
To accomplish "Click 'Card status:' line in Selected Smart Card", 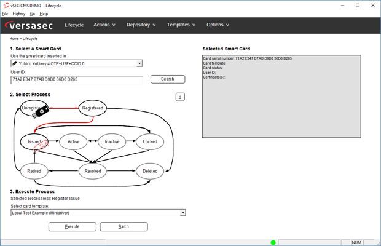I will click(x=213, y=68).
